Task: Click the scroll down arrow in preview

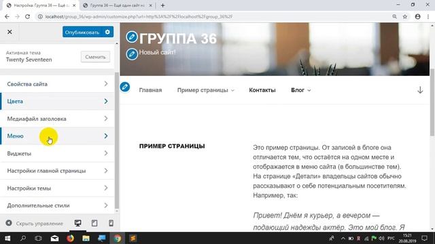Action: click(420, 90)
